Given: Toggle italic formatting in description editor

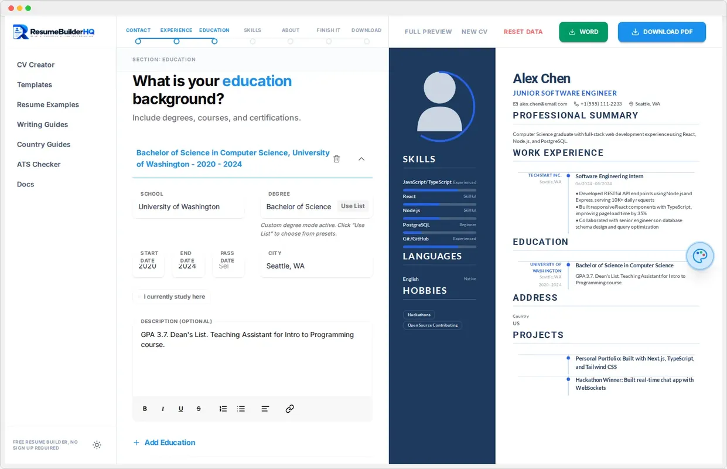Looking at the screenshot, I should [x=163, y=409].
